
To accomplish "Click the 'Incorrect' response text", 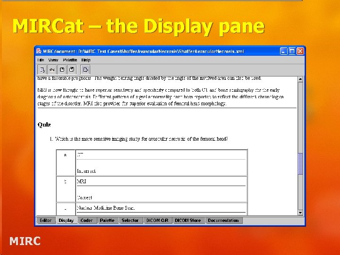I will 86,171.
